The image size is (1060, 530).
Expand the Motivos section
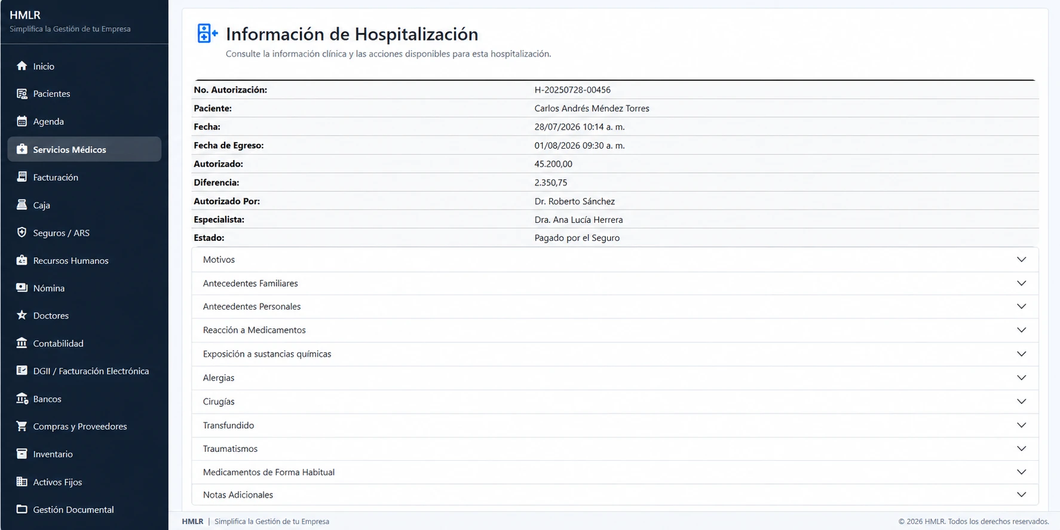(x=615, y=259)
